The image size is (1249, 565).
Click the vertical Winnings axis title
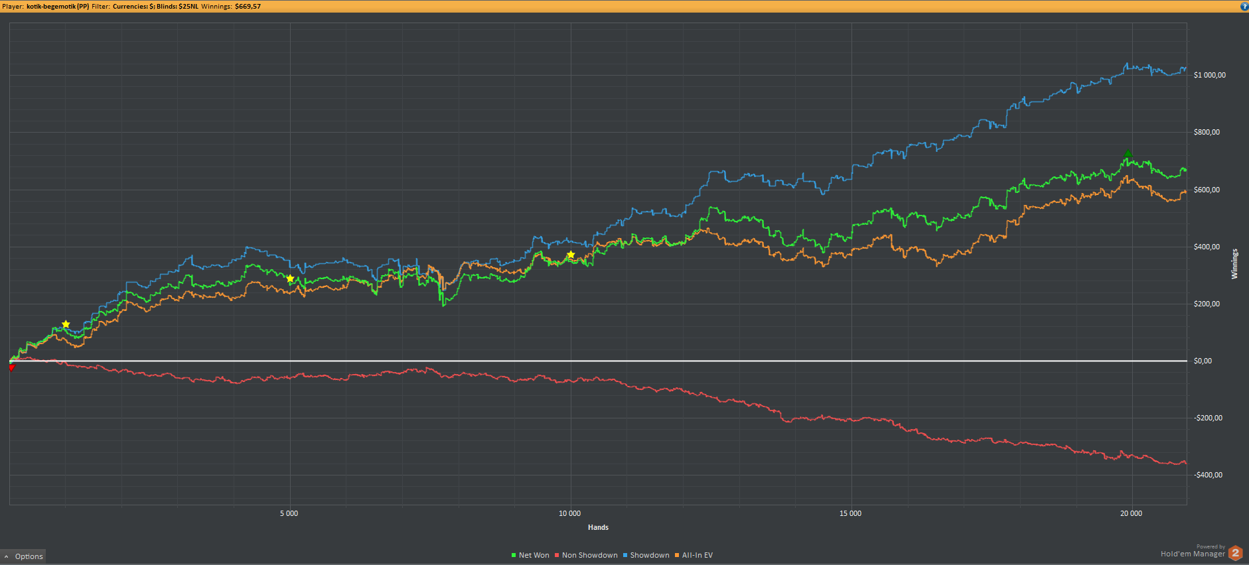click(x=1234, y=264)
